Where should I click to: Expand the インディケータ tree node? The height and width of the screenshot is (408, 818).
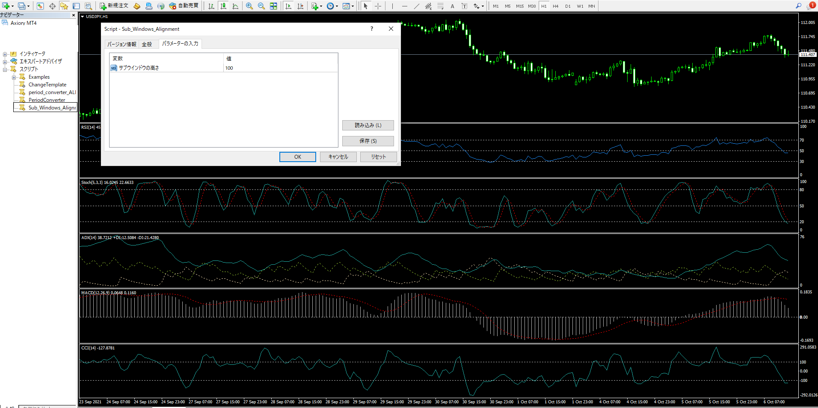point(5,54)
